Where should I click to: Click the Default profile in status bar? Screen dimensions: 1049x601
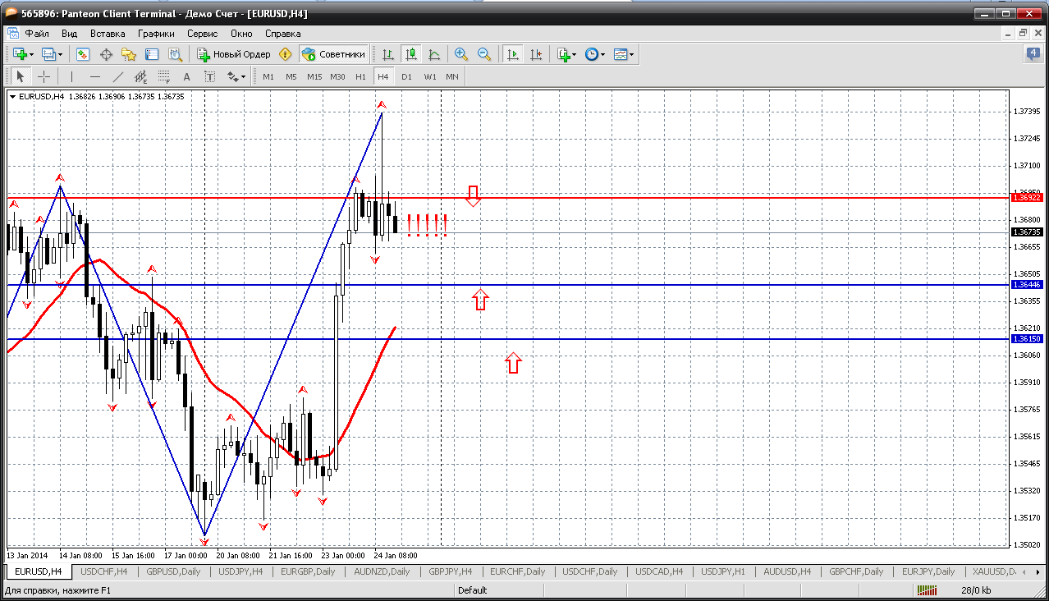(x=473, y=590)
